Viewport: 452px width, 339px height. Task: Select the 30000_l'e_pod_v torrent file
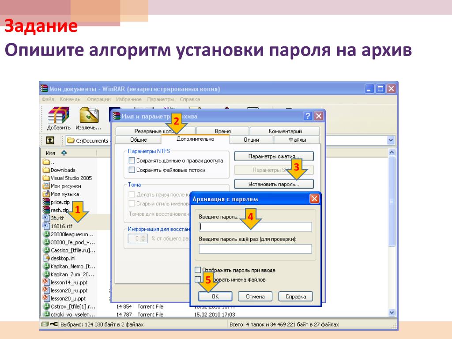pos(69,242)
